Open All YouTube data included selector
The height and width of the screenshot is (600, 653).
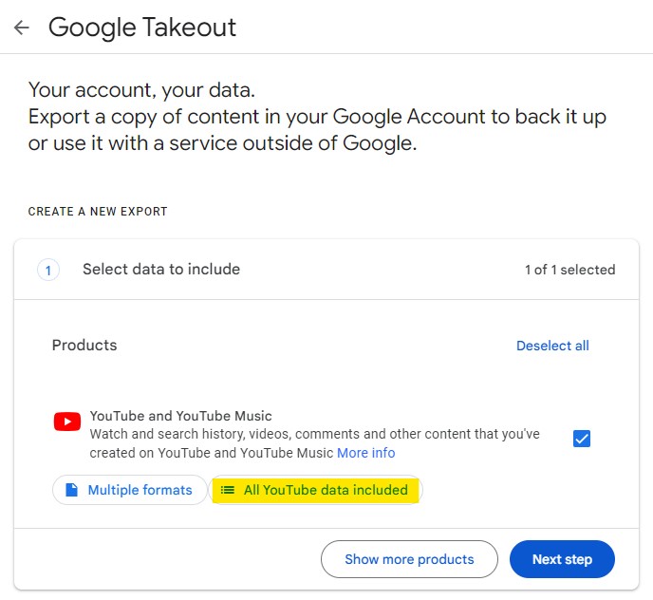click(315, 490)
